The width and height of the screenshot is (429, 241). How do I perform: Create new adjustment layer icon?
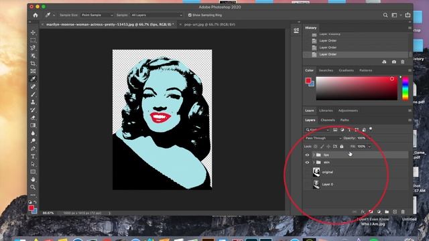click(x=379, y=212)
